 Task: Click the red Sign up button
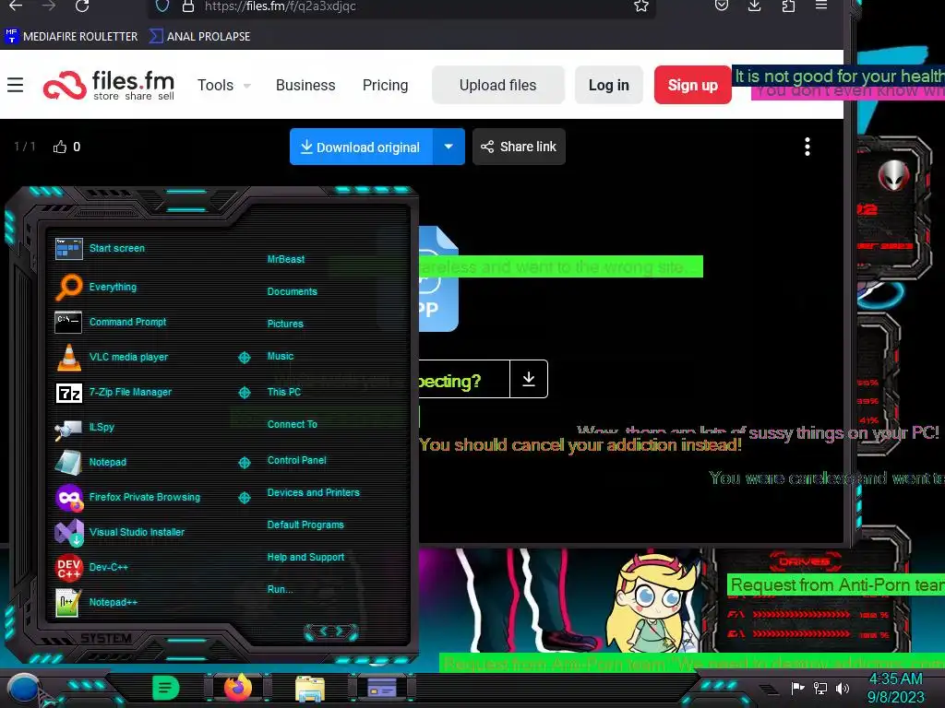click(692, 85)
